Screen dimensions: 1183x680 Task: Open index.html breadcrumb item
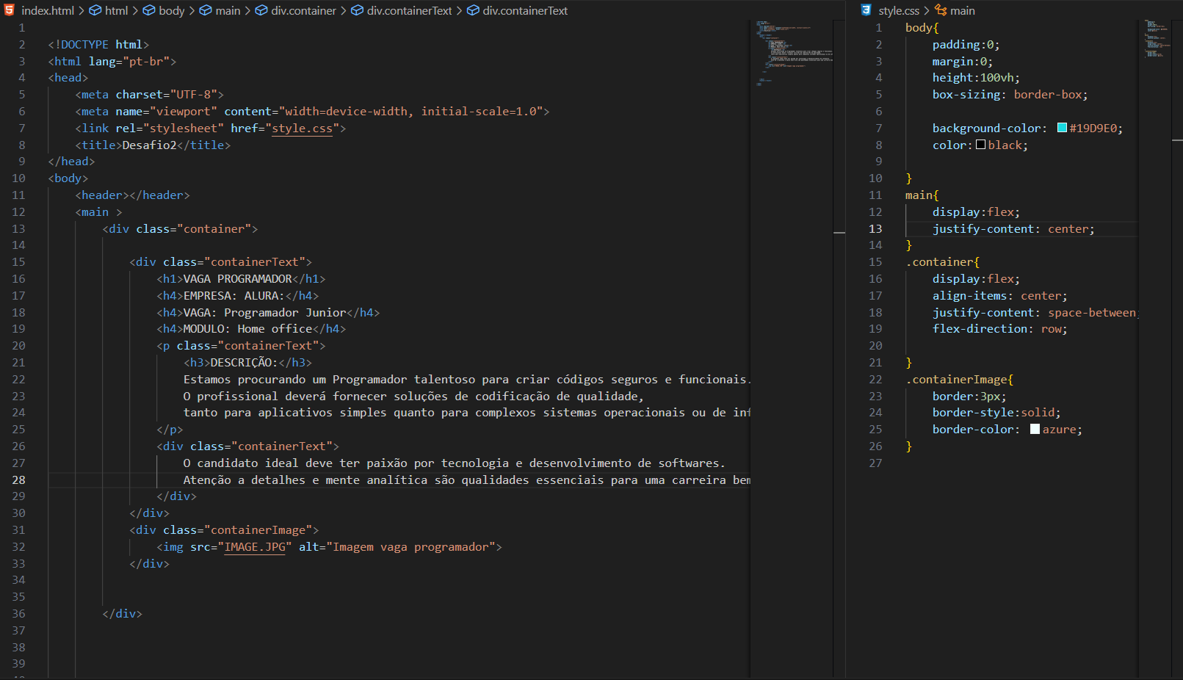point(48,10)
